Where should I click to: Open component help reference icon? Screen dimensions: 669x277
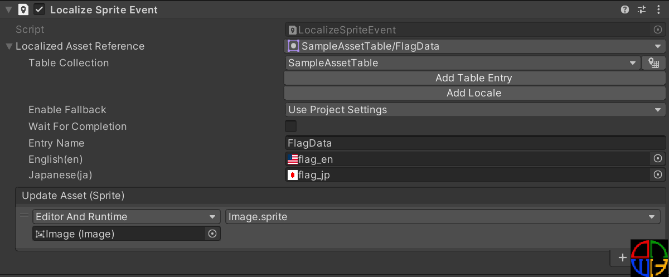[625, 9]
